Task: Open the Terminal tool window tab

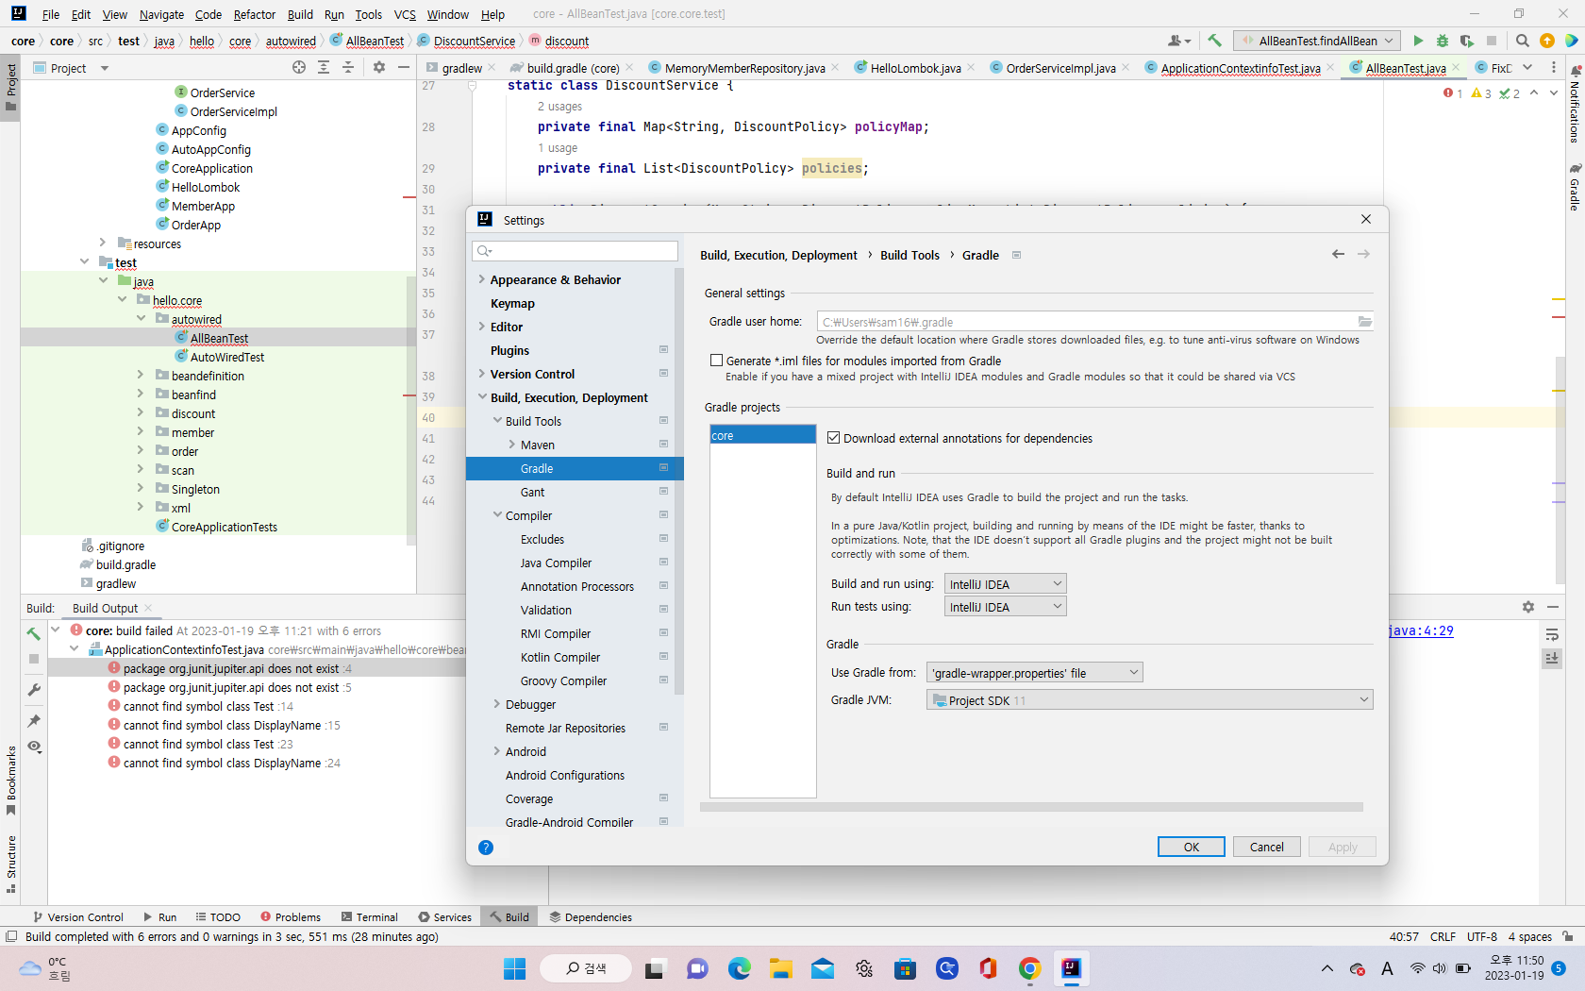Action: click(369, 917)
